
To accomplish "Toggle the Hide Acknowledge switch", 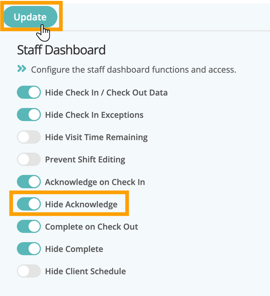I will [29, 204].
